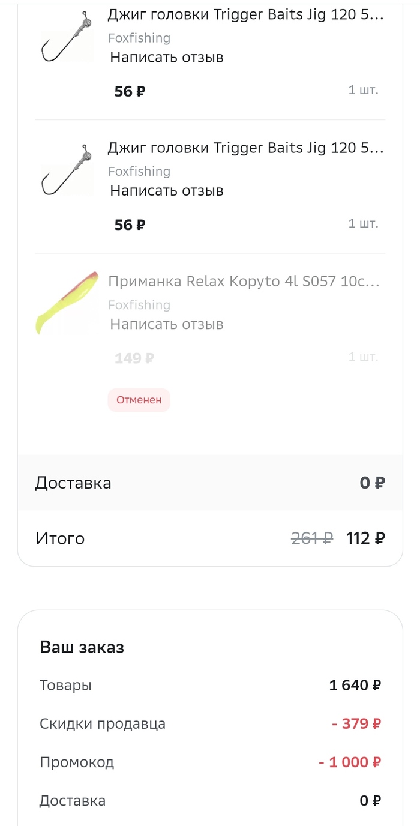Screen dimensions: 420x826
Task: Tap the second jig head hook image
Action: pyautogui.click(x=67, y=172)
